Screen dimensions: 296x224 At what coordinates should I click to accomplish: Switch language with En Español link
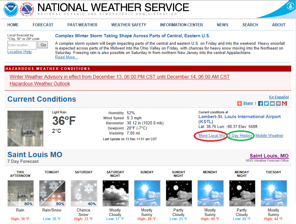click(x=279, y=97)
